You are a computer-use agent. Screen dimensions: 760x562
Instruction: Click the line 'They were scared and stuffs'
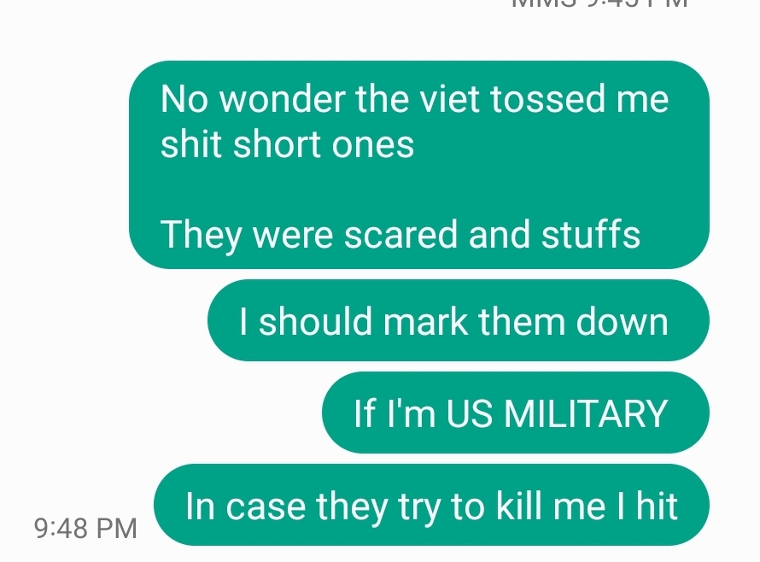[400, 235]
